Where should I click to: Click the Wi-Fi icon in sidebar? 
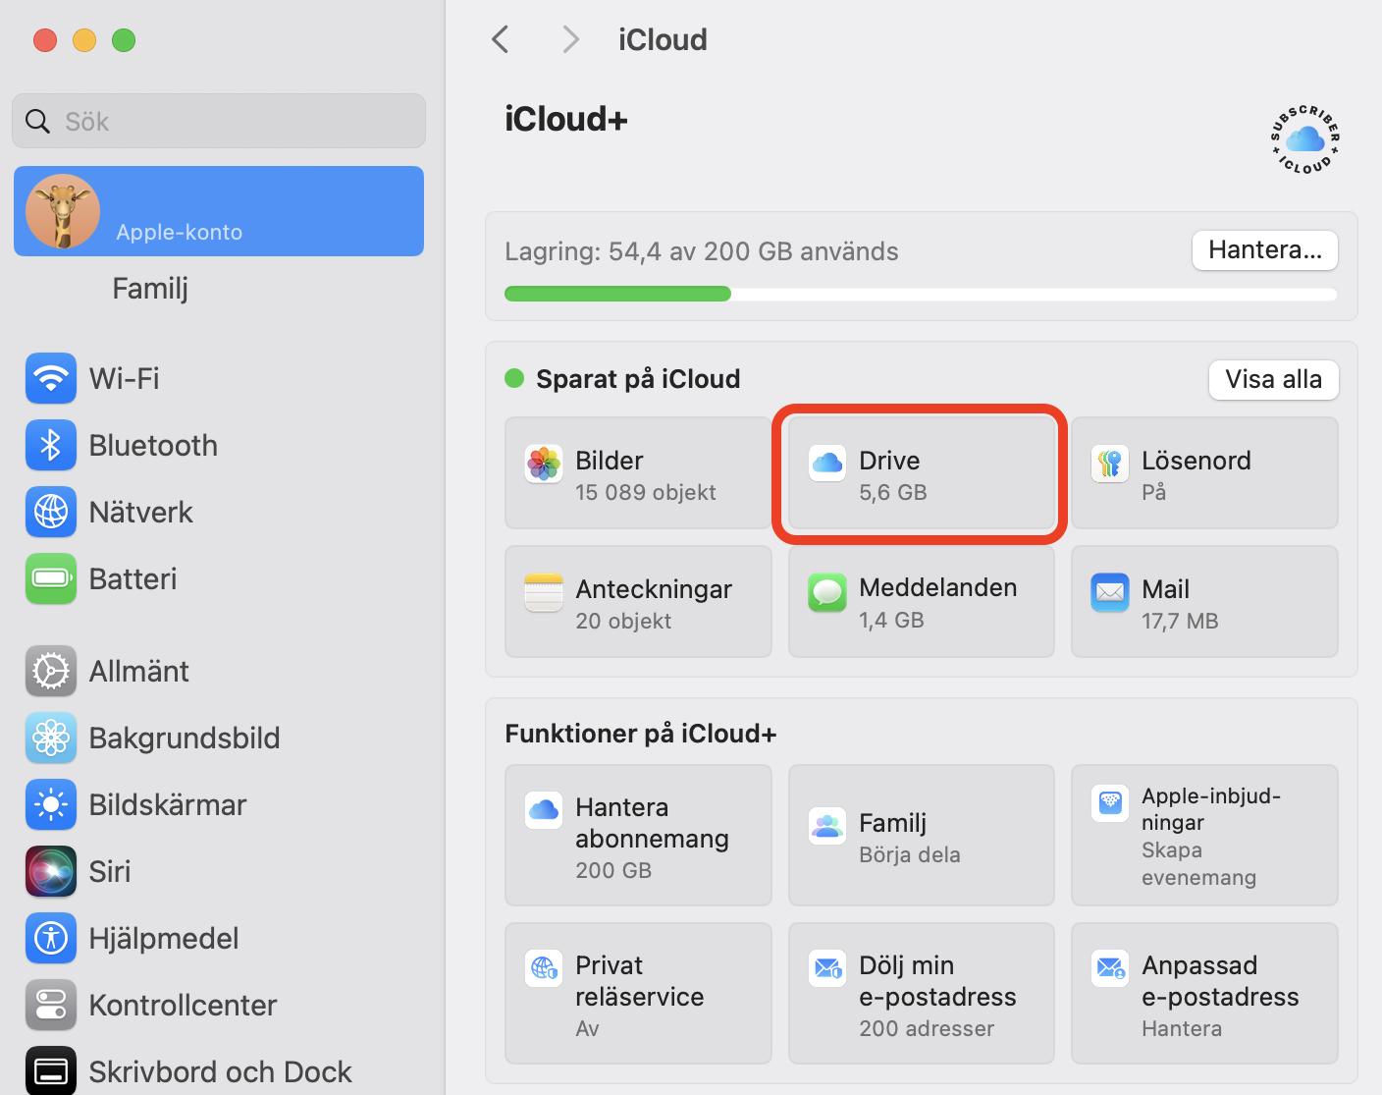click(x=51, y=378)
